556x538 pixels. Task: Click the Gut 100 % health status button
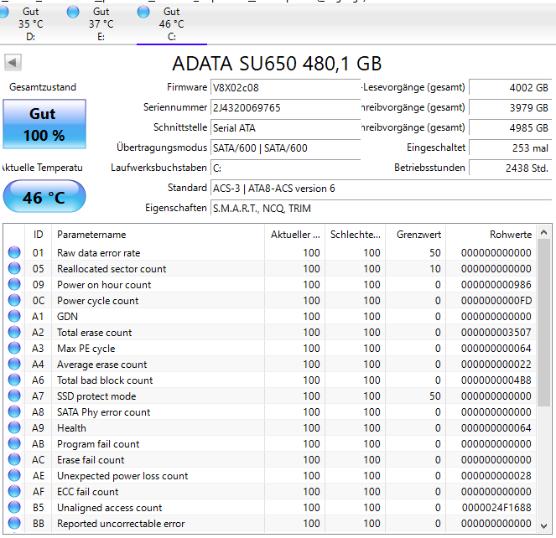[x=44, y=125]
